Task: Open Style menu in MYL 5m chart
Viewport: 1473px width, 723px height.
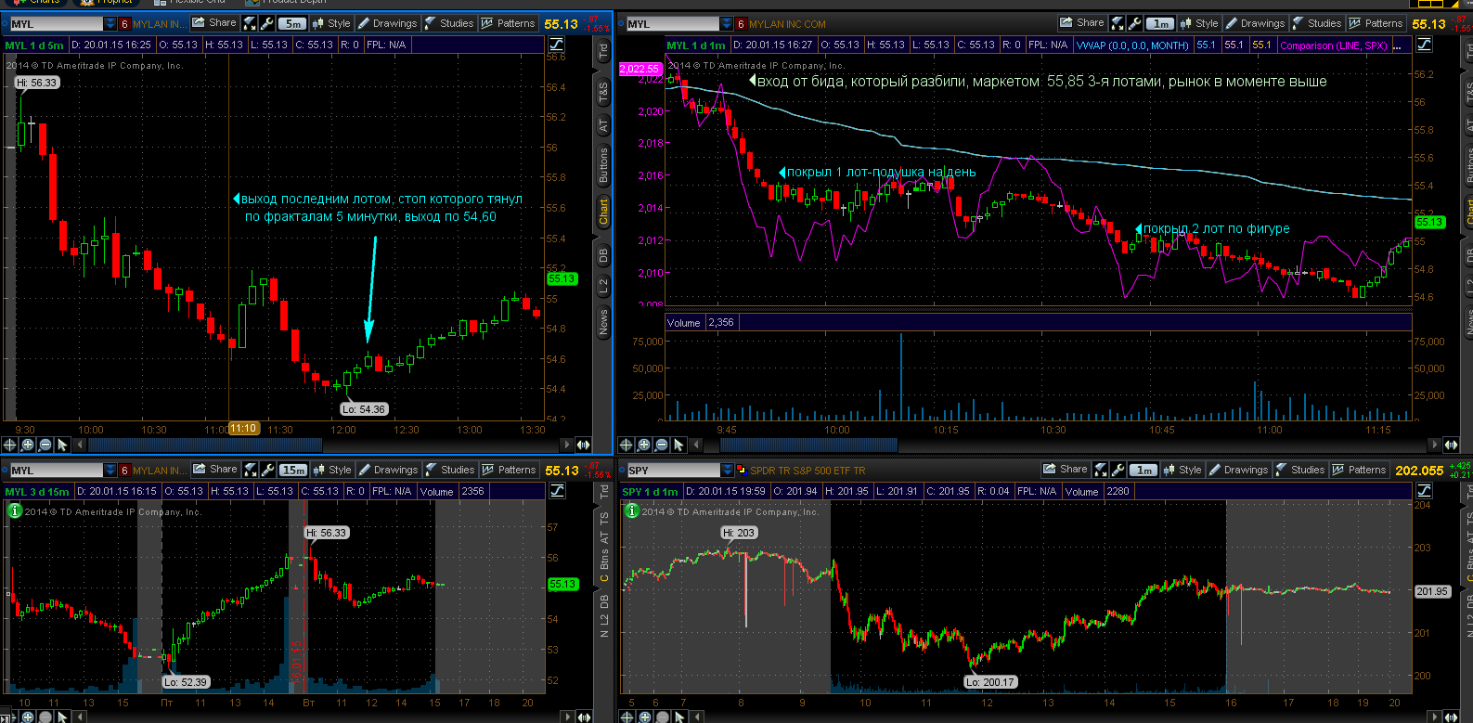Action: click(x=331, y=23)
